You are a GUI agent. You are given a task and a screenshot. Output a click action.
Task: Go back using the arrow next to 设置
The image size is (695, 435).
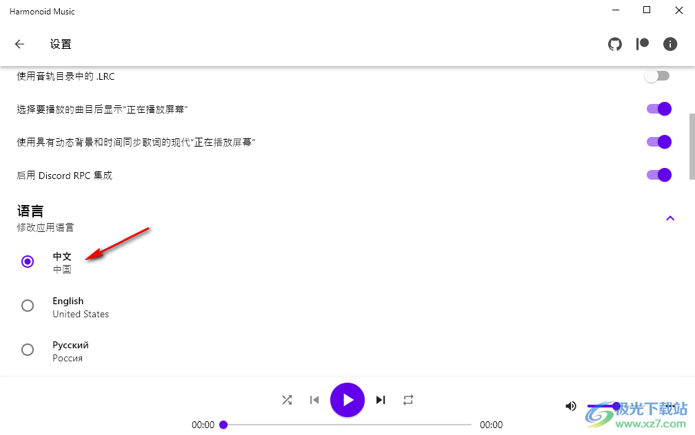pyautogui.click(x=19, y=44)
